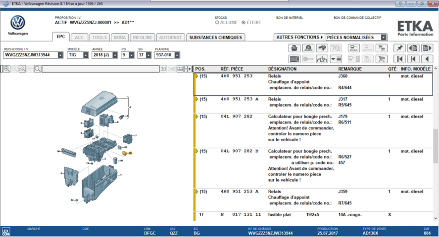
Task: Expand the 4H0 951 253 A J317 row arrow
Action: click(197, 99)
